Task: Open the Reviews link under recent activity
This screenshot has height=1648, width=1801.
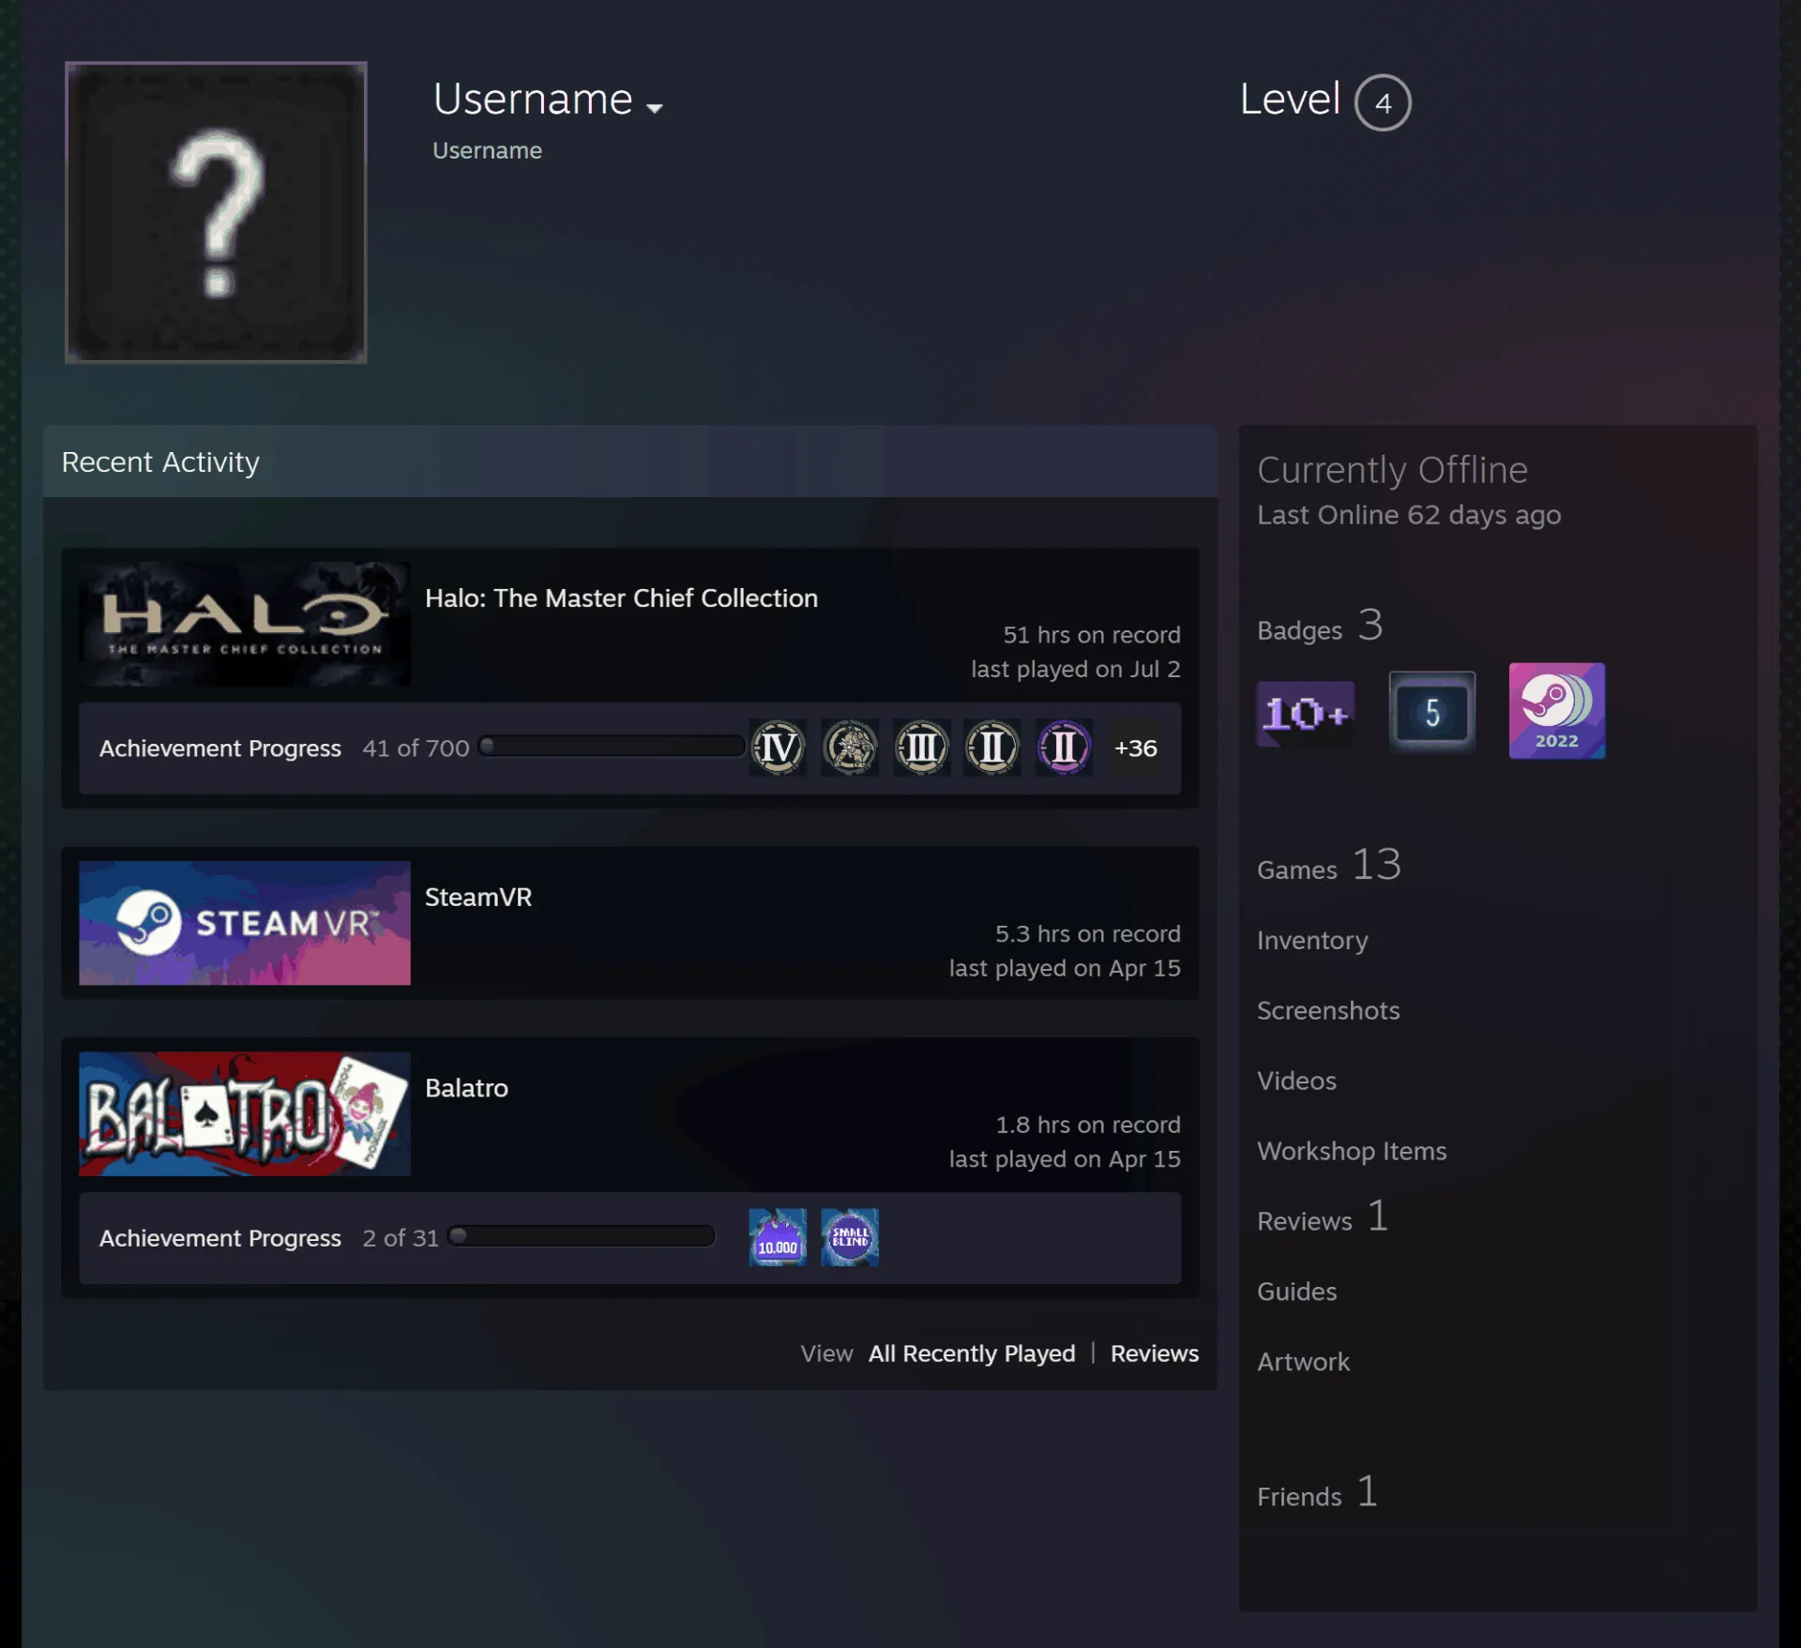Action: click(x=1155, y=1353)
